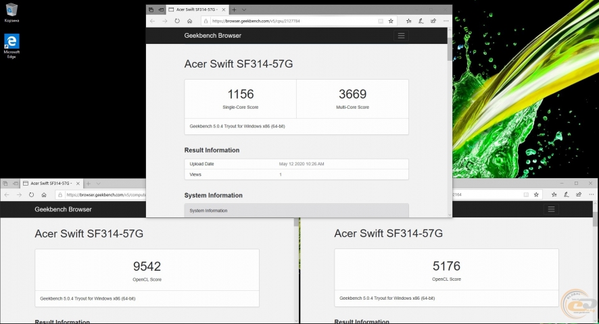
Task: Click Back arrow in top Geekbench window
Action: tap(152, 21)
